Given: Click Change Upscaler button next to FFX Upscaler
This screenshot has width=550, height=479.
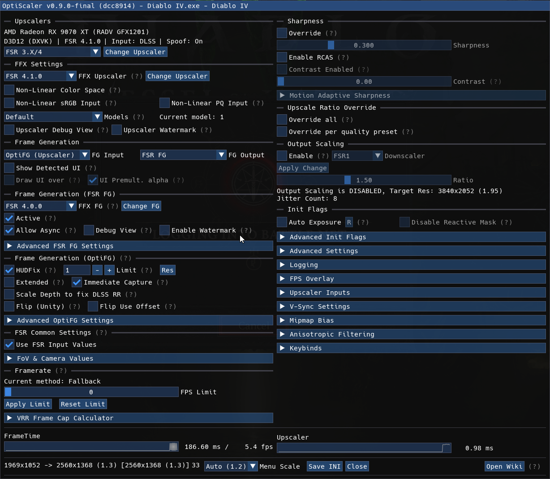Looking at the screenshot, I should pos(177,76).
